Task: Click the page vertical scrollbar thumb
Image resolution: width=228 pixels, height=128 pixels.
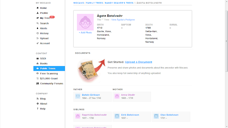Action: click(x=227, y=41)
